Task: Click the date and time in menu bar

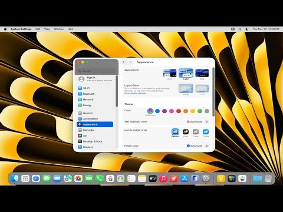Action: coord(266,29)
